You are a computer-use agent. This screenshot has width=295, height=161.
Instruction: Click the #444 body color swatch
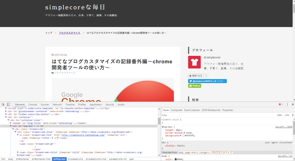(x=175, y=159)
